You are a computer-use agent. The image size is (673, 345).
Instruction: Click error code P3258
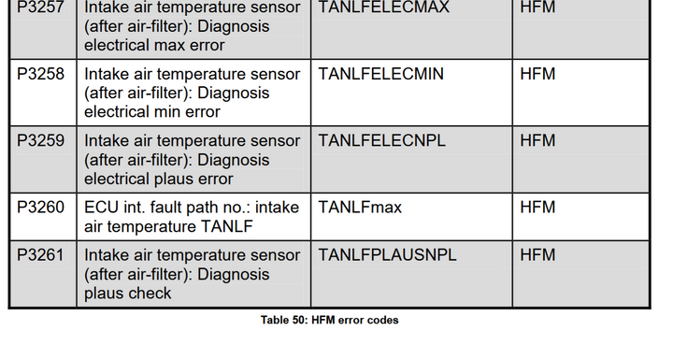[x=41, y=74]
